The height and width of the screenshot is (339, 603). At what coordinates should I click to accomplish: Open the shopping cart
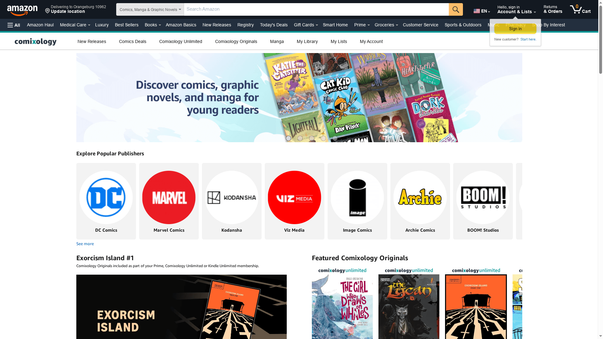[x=580, y=9]
